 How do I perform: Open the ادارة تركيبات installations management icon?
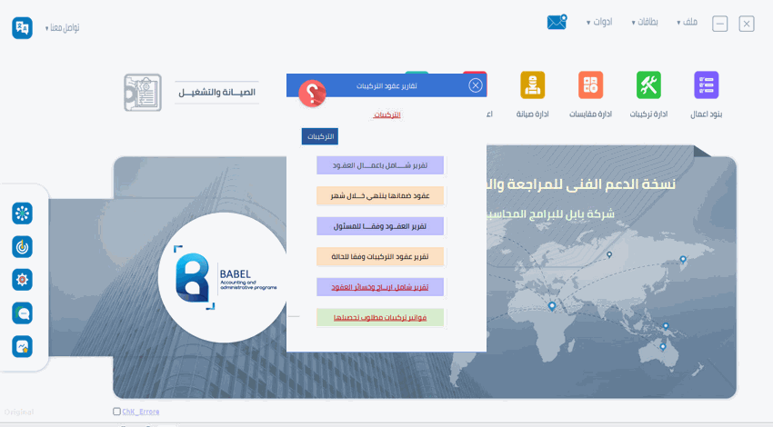pos(648,85)
